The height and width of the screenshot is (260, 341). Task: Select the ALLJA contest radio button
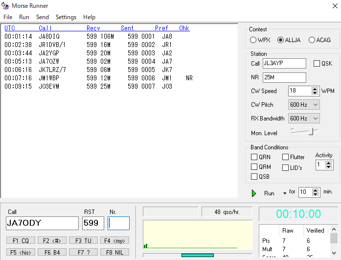[x=280, y=40]
